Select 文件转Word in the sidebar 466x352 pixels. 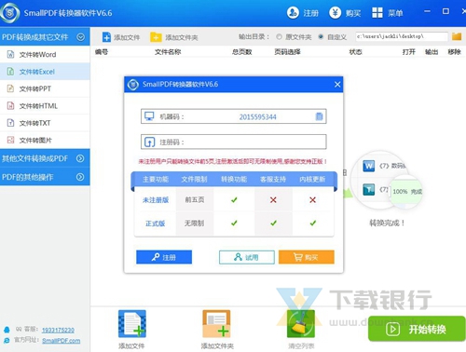point(45,55)
